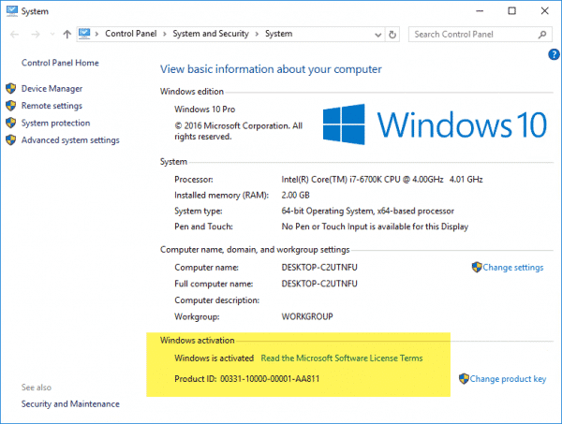The image size is (562, 424).
Task: Click the View basic information heading
Action: [271, 69]
